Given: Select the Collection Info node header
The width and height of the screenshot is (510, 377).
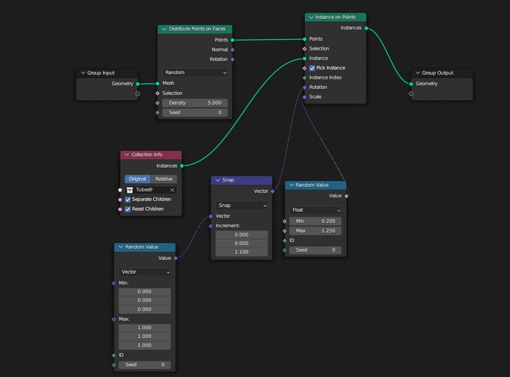Looking at the screenshot, I should coord(151,155).
